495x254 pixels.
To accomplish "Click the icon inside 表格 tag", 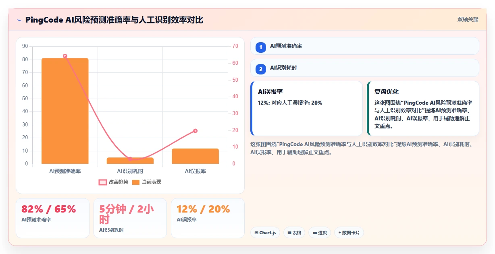I will pyautogui.click(x=289, y=233).
